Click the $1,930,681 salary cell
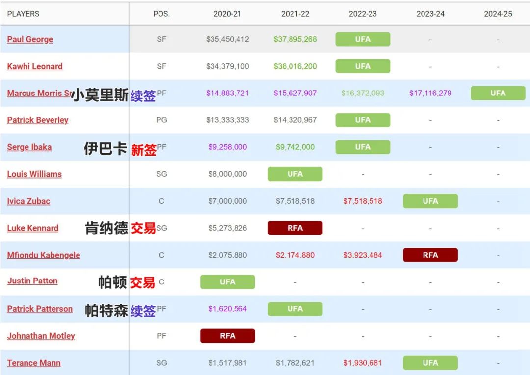 click(363, 363)
